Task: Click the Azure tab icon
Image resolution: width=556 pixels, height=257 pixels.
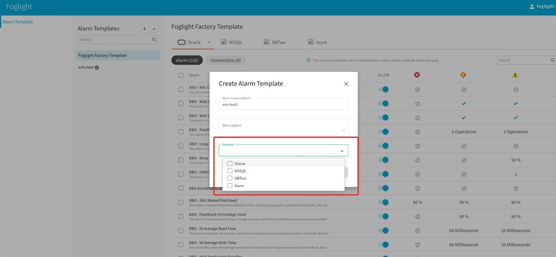Action: coord(311,42)
